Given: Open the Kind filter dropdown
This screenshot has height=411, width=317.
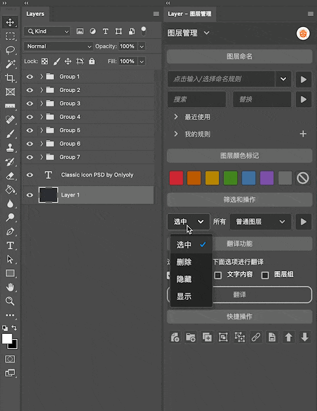Looking at the screenshot, I should [x=47, y=31].
